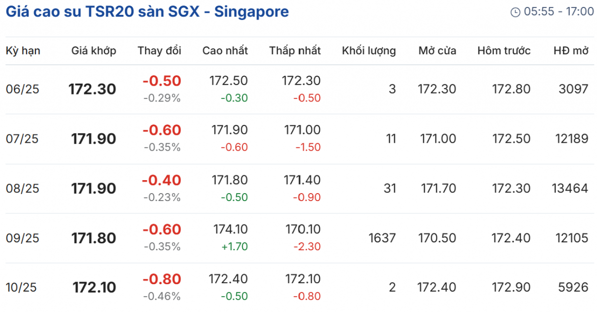
Task: Click the 09/25 contract term
Action: click(x=22, y=238)
